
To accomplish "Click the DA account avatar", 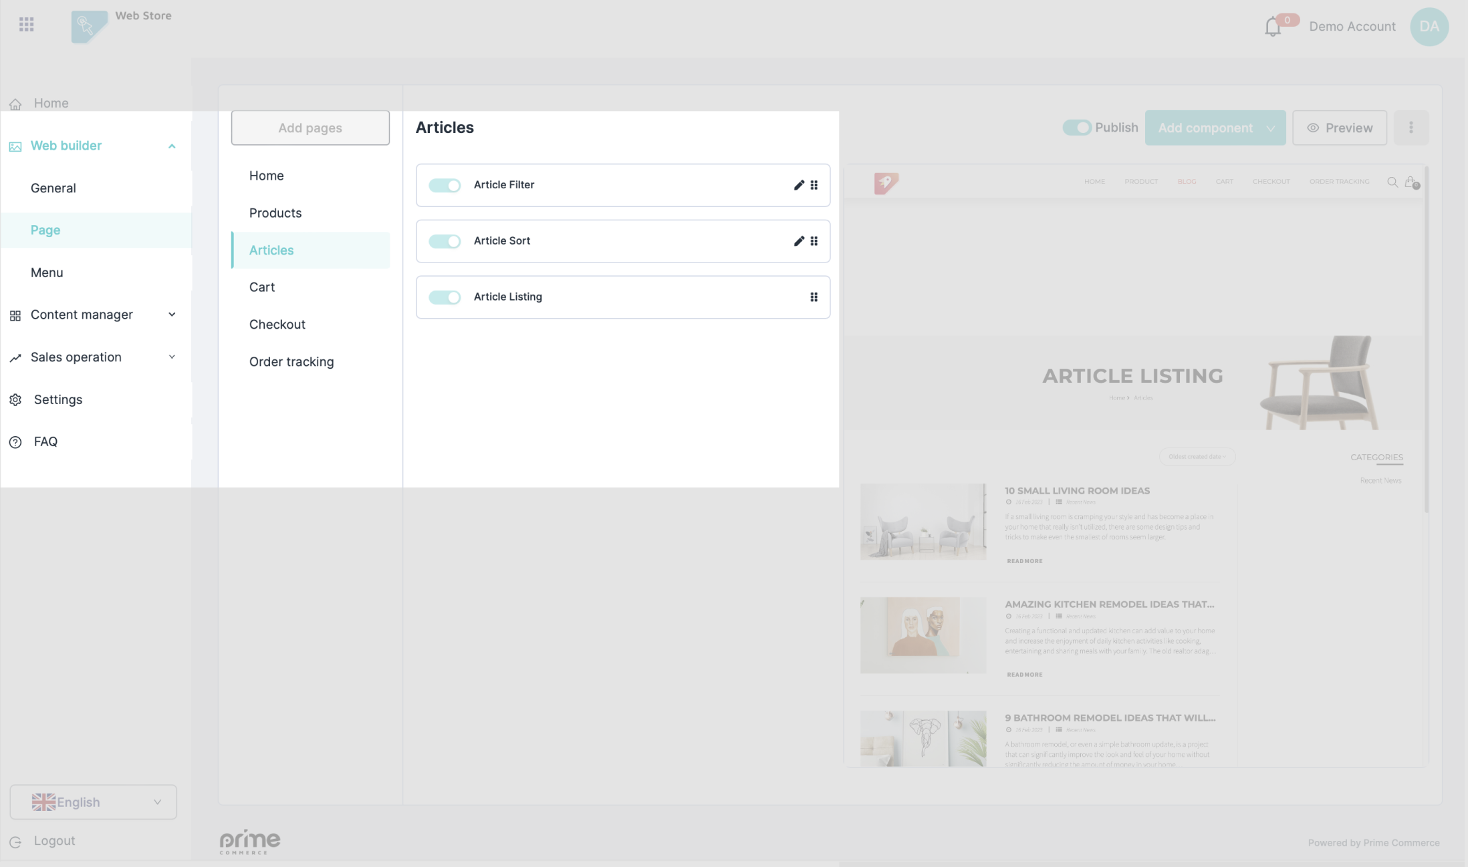I will click(x=1429, y=27).
